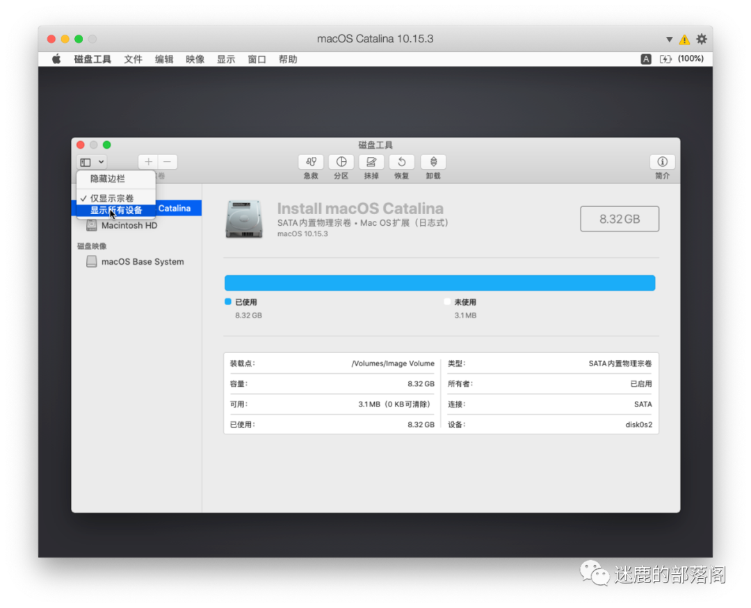751x608 pixels.
Task: Click the Unmount (卸载) toolbar icon
Action: [433, 162]
